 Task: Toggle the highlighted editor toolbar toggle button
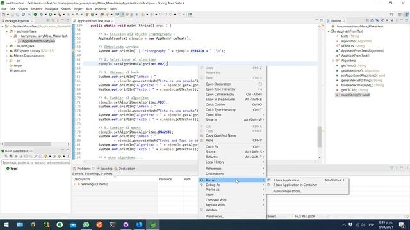[122, 15]
